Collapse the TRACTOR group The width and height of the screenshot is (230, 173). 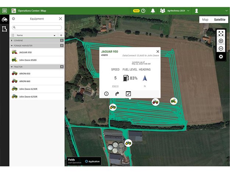pos(12,67)
